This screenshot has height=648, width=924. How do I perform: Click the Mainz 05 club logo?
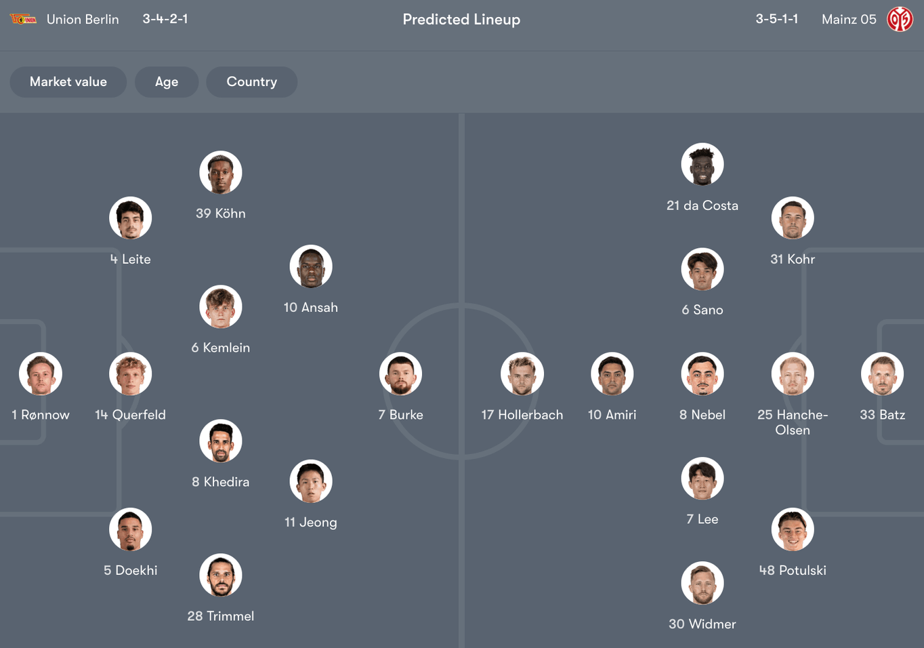[x=900, y=19]
